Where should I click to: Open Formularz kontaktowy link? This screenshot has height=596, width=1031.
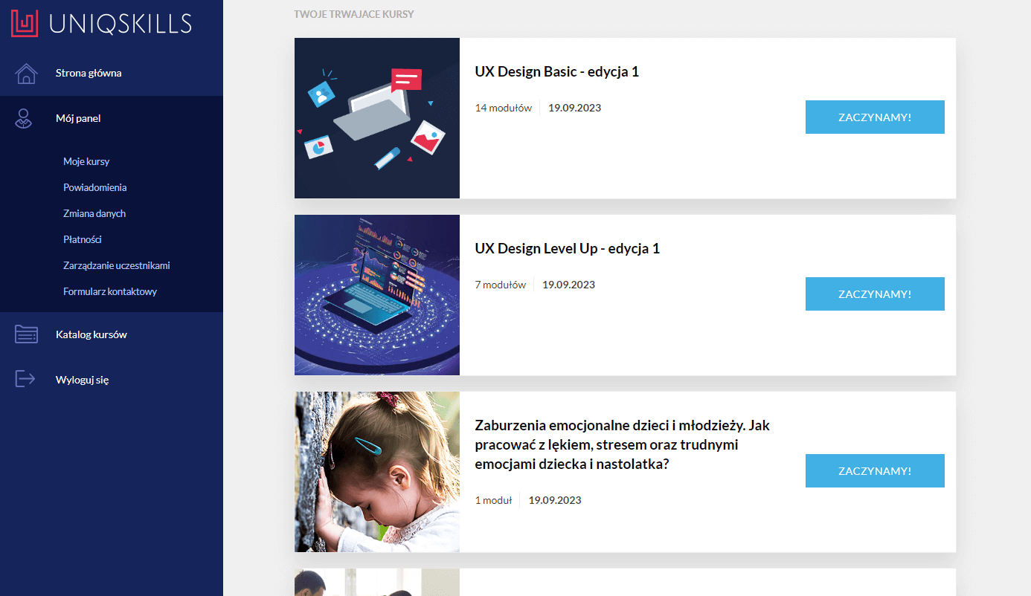(110, 291)
